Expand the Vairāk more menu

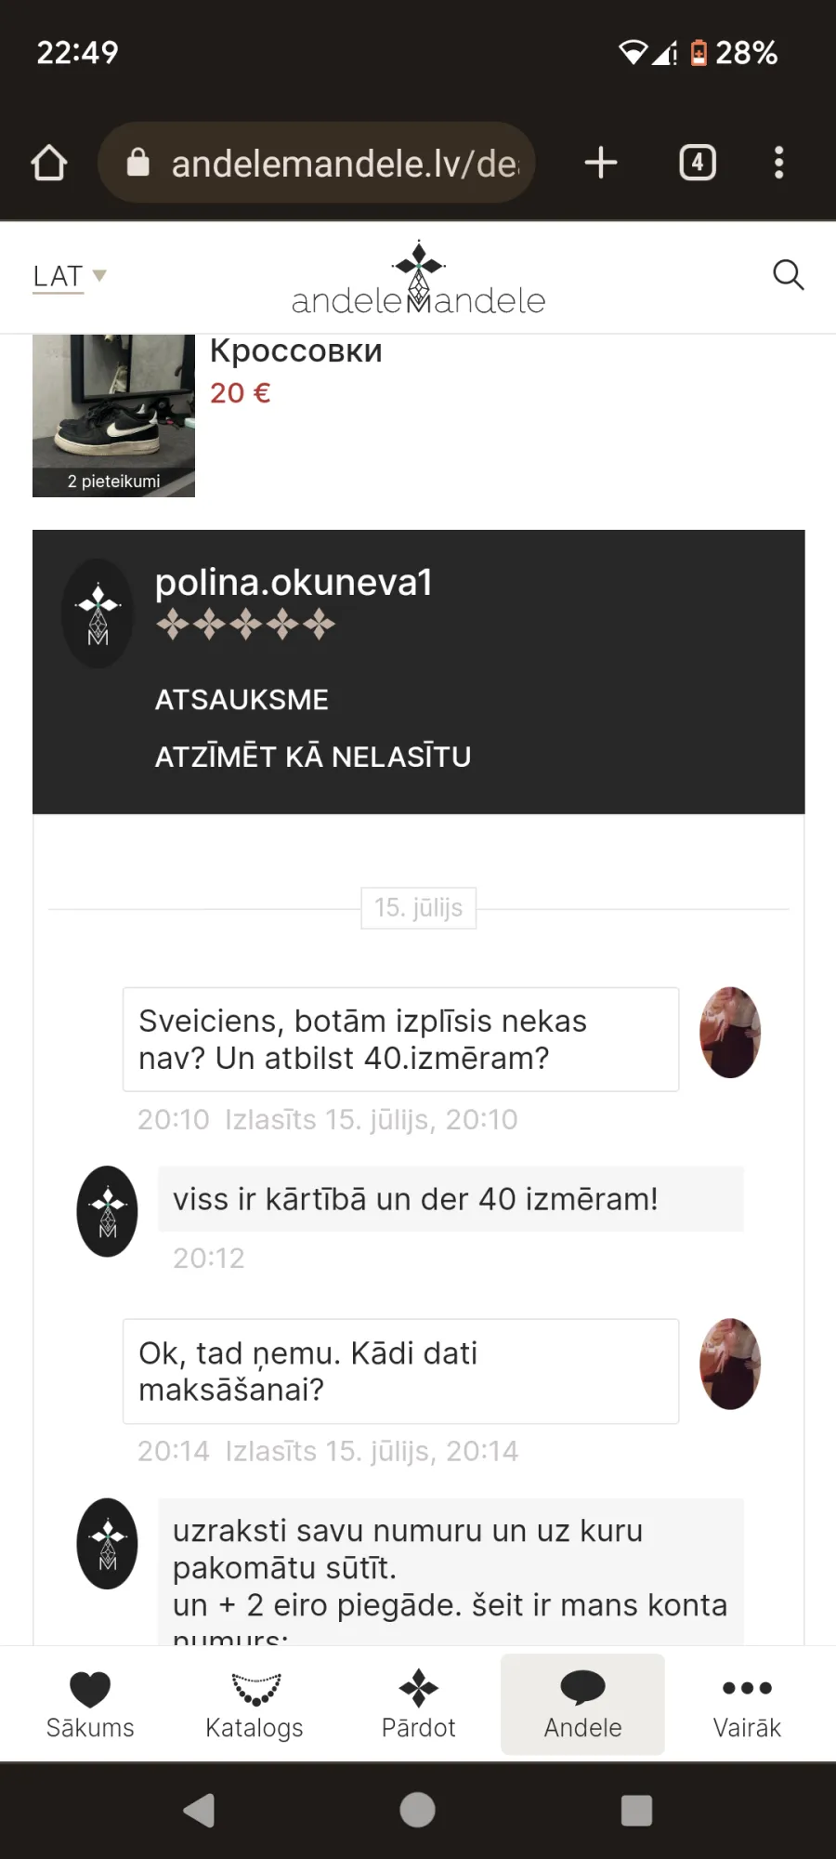click(x=747, y=1705)
